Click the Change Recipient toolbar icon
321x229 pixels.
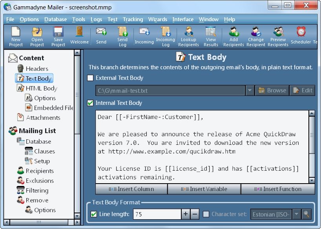(256, 37)
